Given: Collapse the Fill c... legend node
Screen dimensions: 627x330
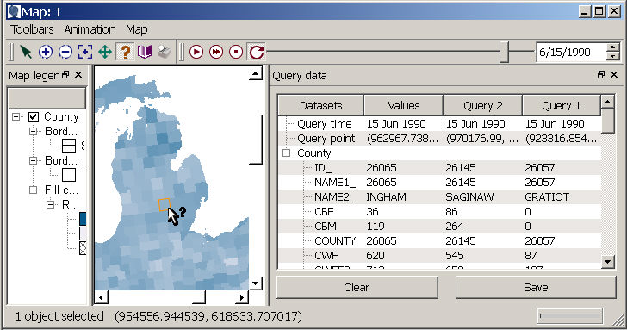Looking at the screenshot, I should pyautogui.click(x=34, y=190).
